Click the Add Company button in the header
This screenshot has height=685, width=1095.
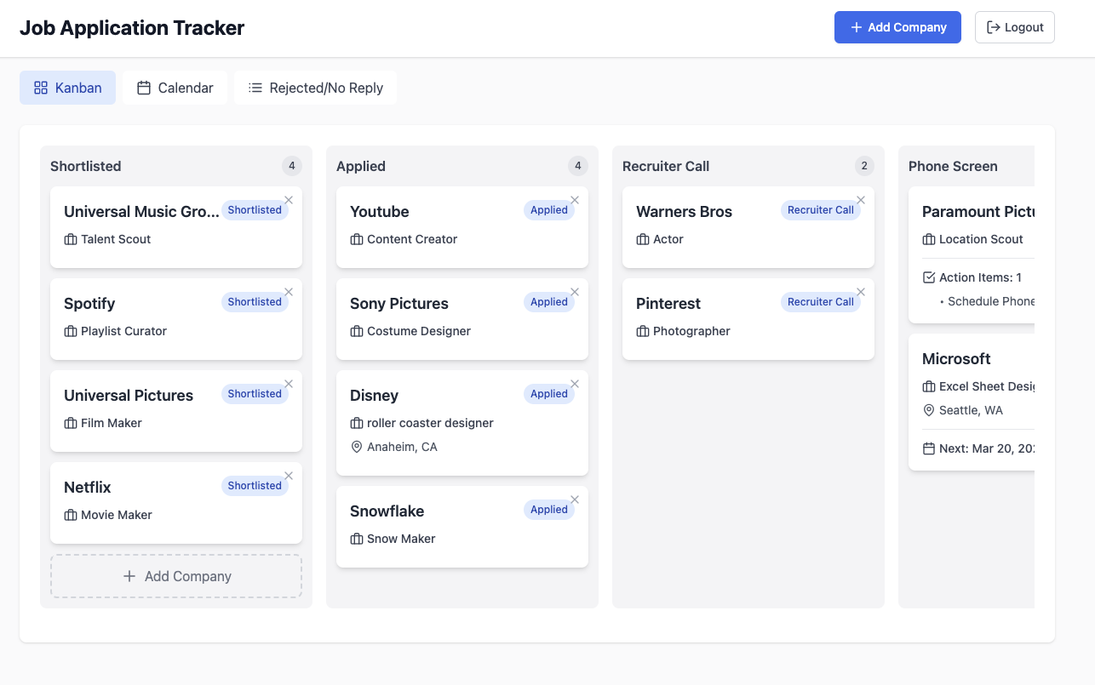[x=897, y=27]
